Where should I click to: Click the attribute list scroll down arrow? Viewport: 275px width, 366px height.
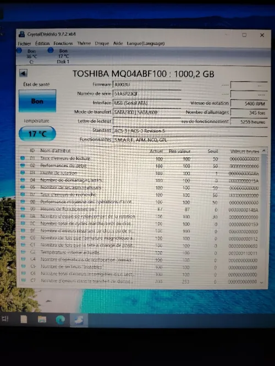(x=262, y=282)
